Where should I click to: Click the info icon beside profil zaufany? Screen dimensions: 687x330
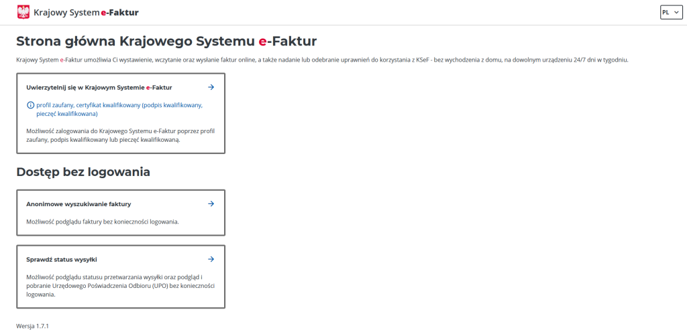[x=30, y=105]
